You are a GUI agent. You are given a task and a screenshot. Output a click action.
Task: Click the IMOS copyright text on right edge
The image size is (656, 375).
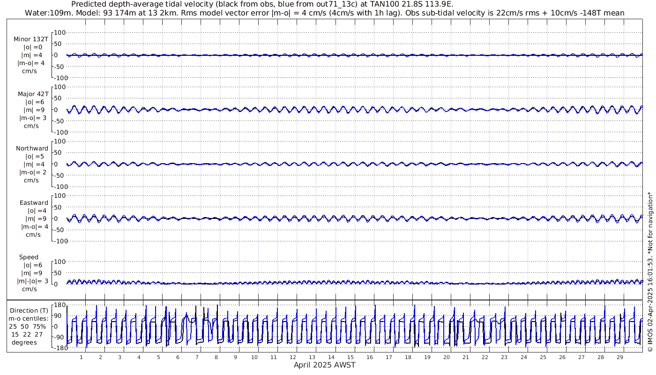coord(649,272)
